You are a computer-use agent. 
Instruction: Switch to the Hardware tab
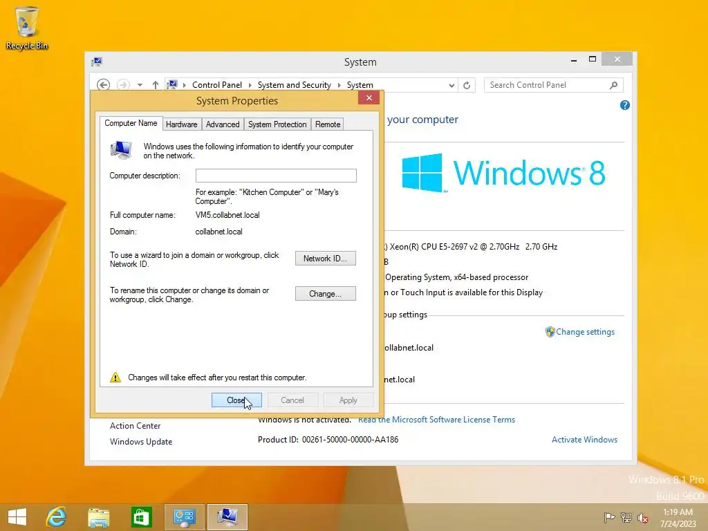(182, 124)
